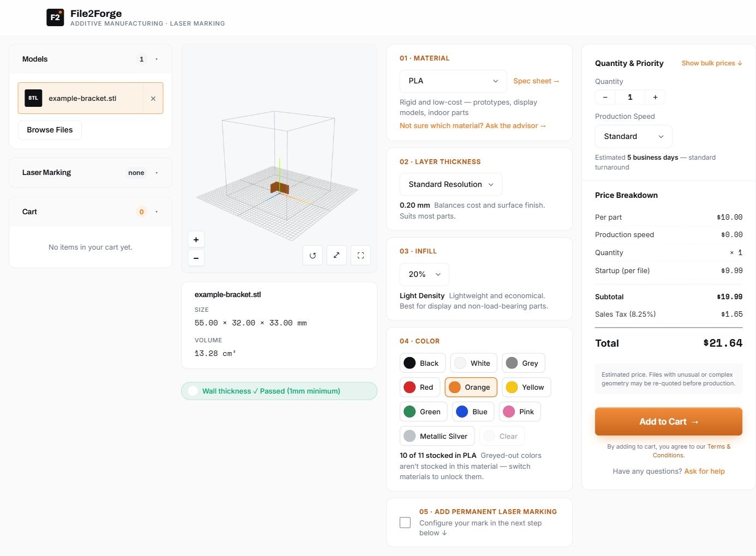Expand the Laser Marking panel

click(157, 173)
